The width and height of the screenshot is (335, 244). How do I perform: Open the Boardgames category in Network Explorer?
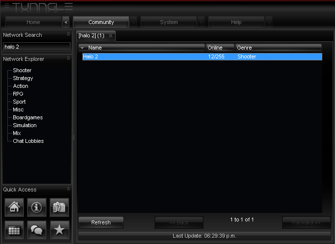point(28,117)
